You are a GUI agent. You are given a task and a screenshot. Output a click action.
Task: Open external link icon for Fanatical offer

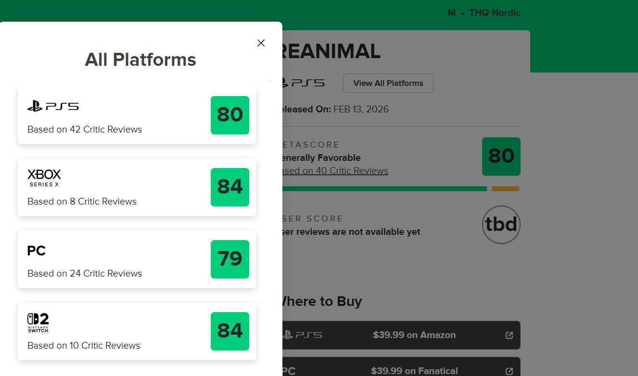pos(509,371)
